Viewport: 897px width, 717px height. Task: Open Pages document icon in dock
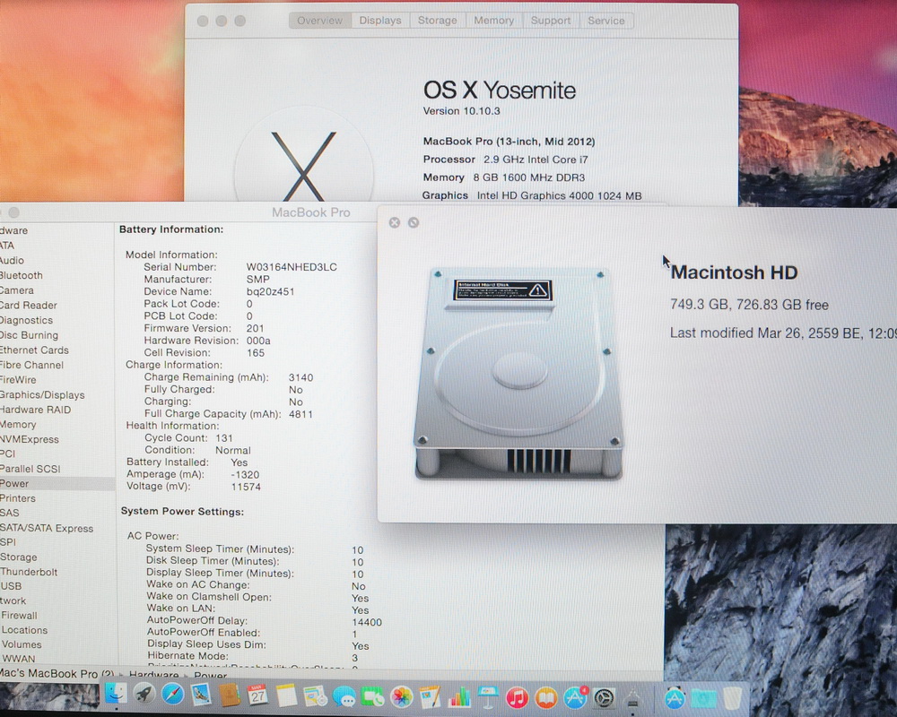coord(431,697)
